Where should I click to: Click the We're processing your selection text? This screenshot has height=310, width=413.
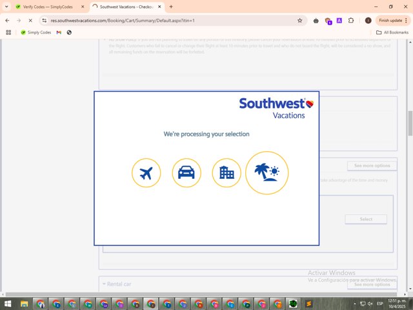tap(206, 134)
